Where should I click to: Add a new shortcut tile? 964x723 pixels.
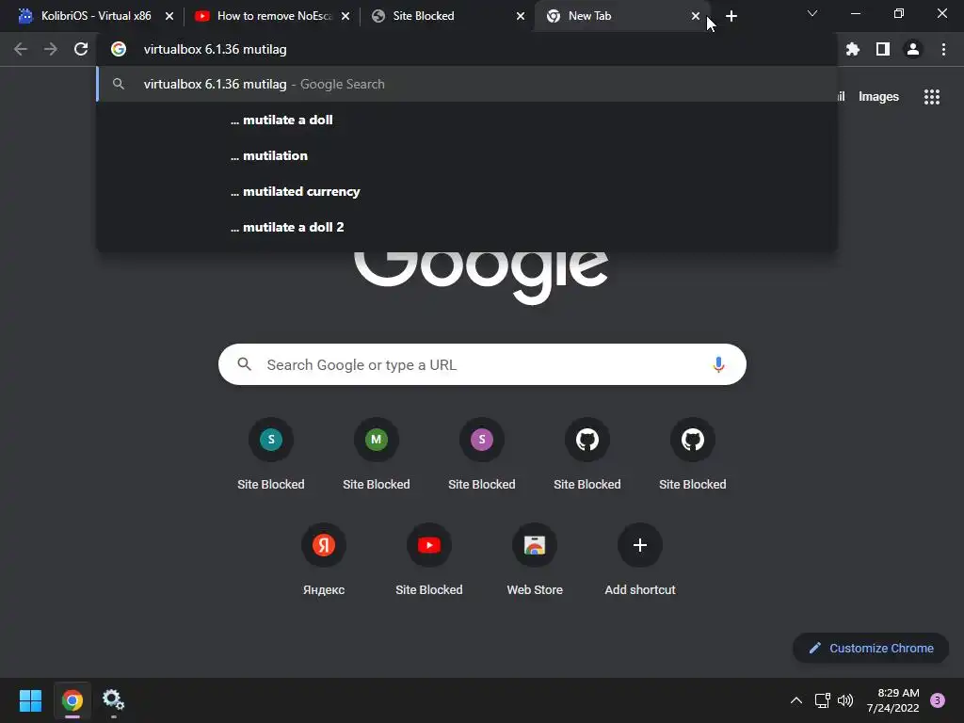coord(640,559)
